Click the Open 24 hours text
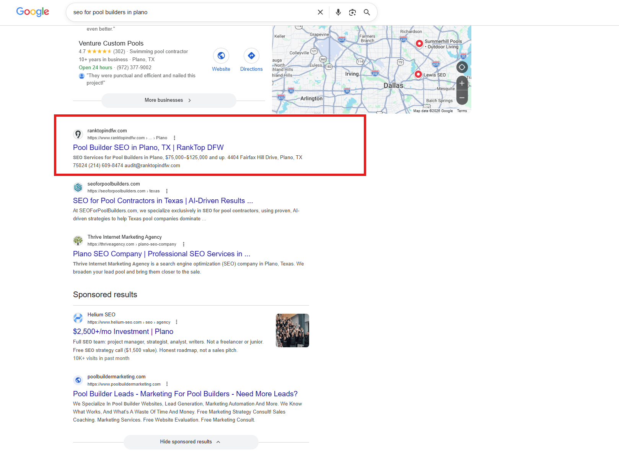619x451 pixels. pos(96,68)
